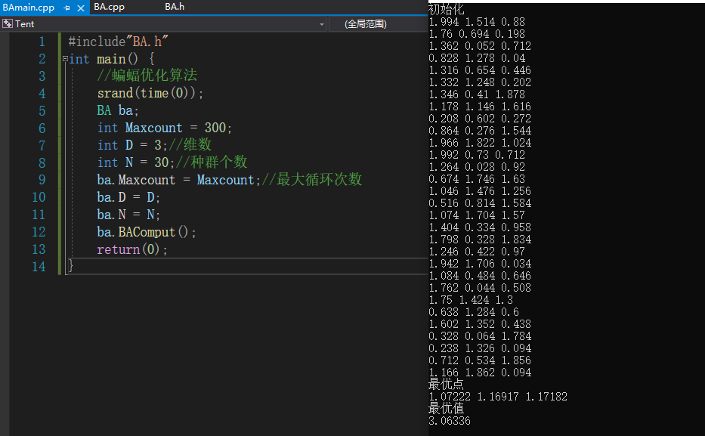Expand the 全局范围 scope dropdown
The image size is (705, 436).
tap(378, 24)
